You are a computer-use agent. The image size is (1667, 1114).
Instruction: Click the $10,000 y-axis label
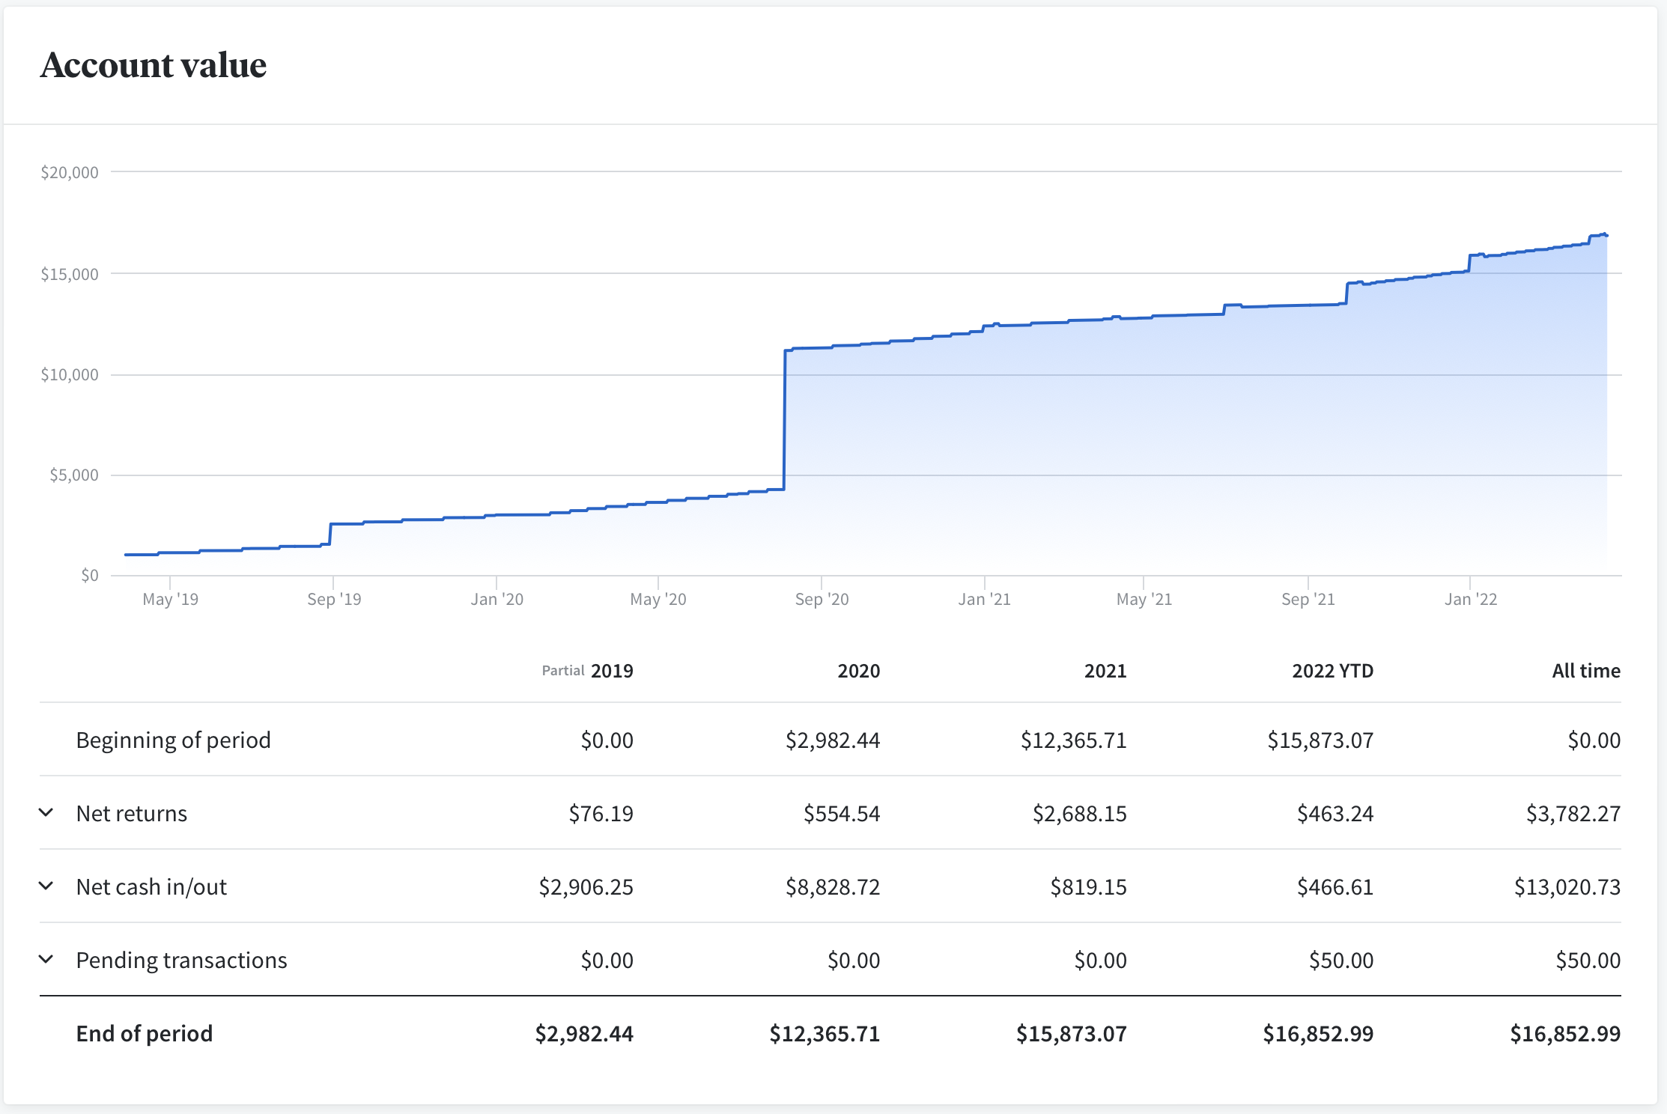[70, 374]
